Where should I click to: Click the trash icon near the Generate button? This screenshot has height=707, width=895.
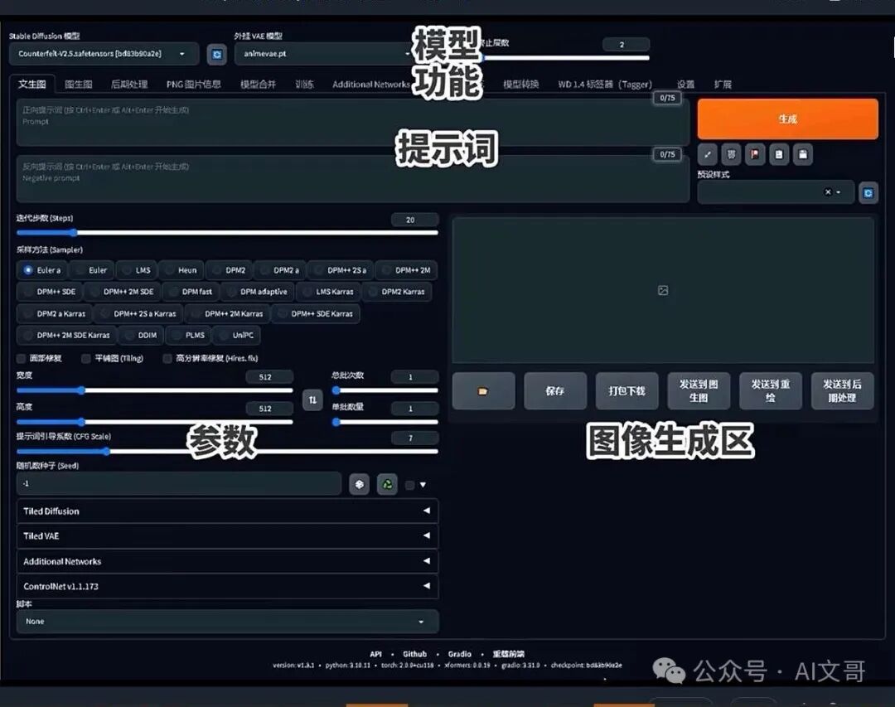coord(732,154)
